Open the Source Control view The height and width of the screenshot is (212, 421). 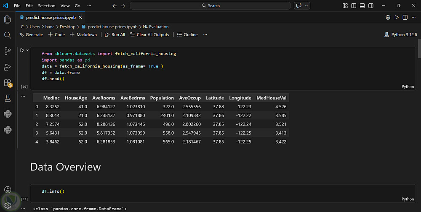pos(7,51)
